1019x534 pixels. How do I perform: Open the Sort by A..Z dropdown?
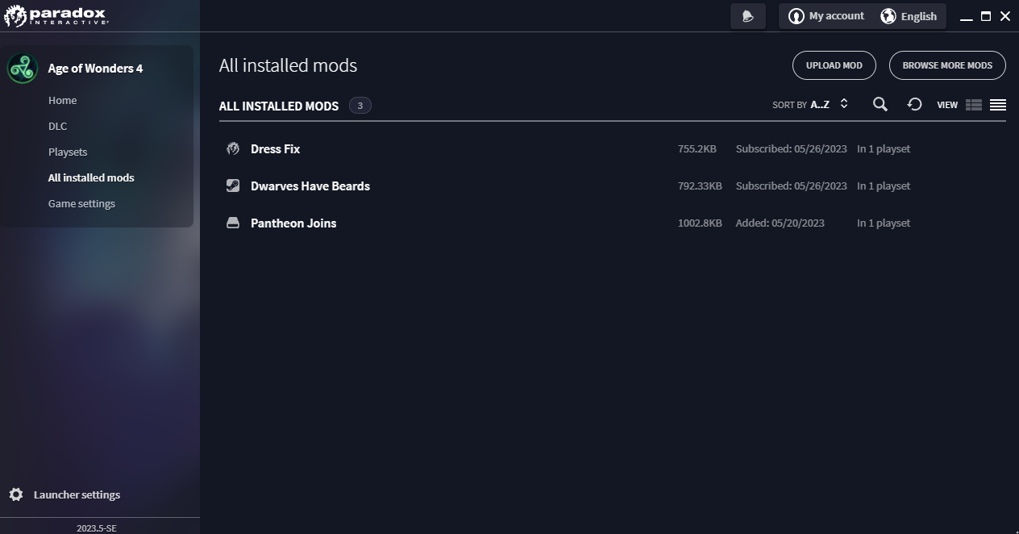click(x=811, y=105)
